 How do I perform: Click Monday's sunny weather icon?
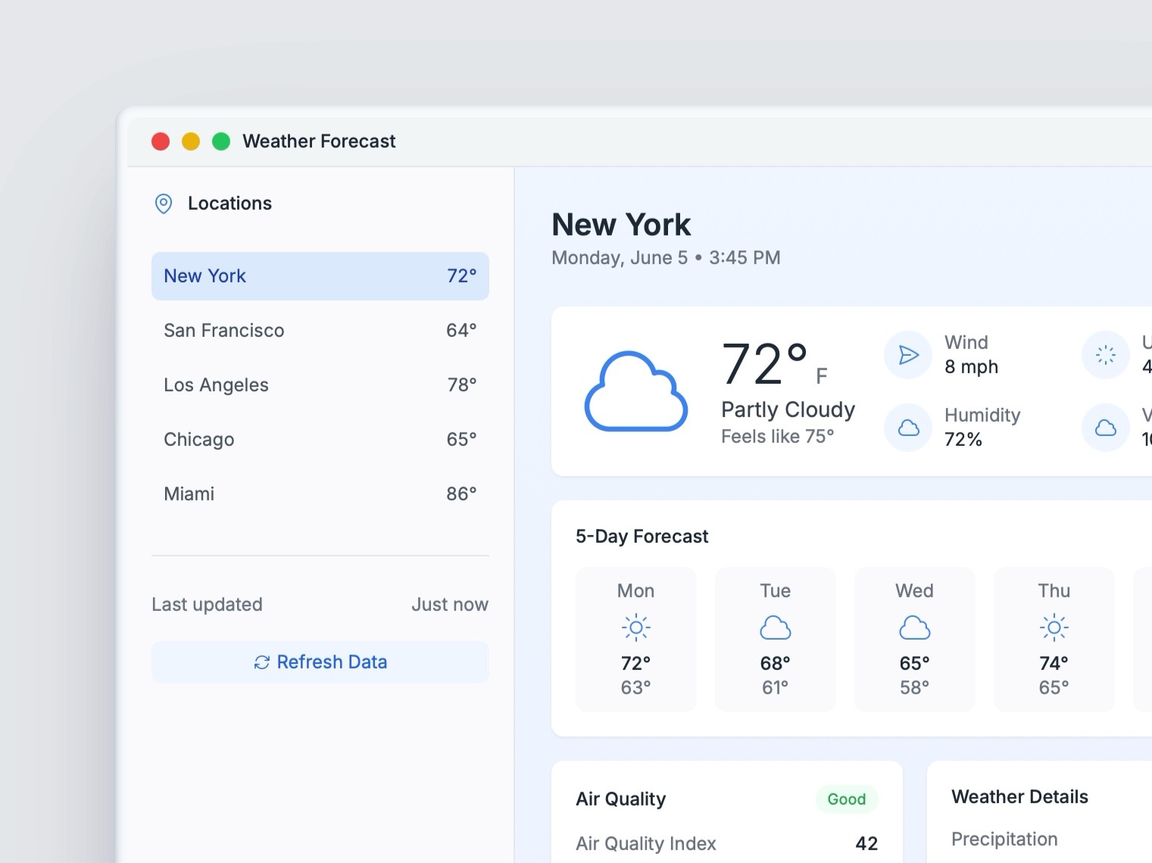tap(635, 627)
